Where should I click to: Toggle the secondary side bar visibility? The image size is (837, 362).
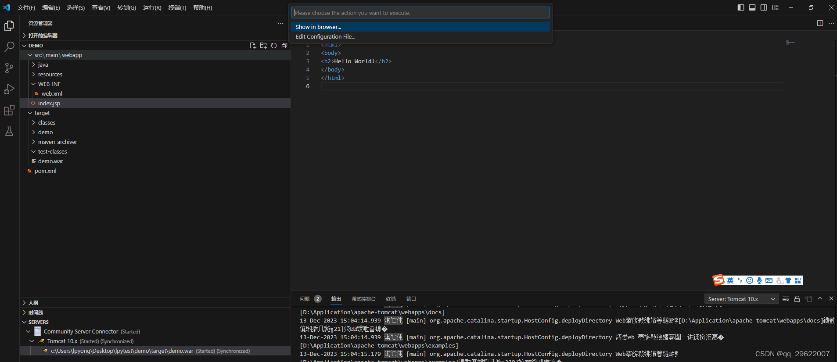(x=764, y=7)
